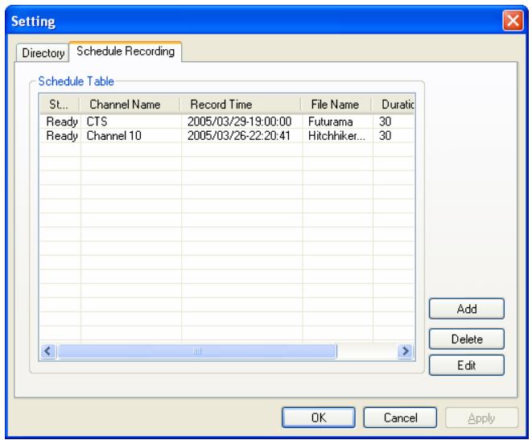
Task: Click the right arrow of horizontal scrollbar
Action: pyautogui.click(x=405, y=351)
